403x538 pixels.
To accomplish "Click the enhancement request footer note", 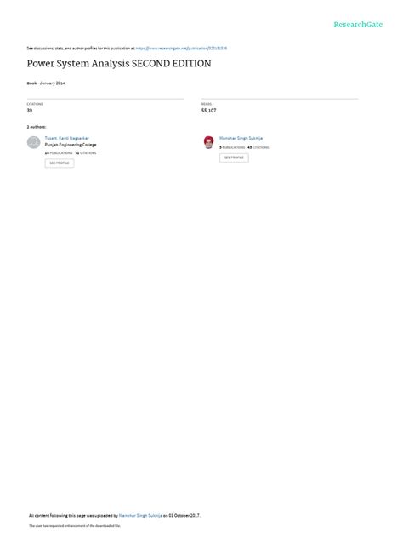I will coord(75,525).
